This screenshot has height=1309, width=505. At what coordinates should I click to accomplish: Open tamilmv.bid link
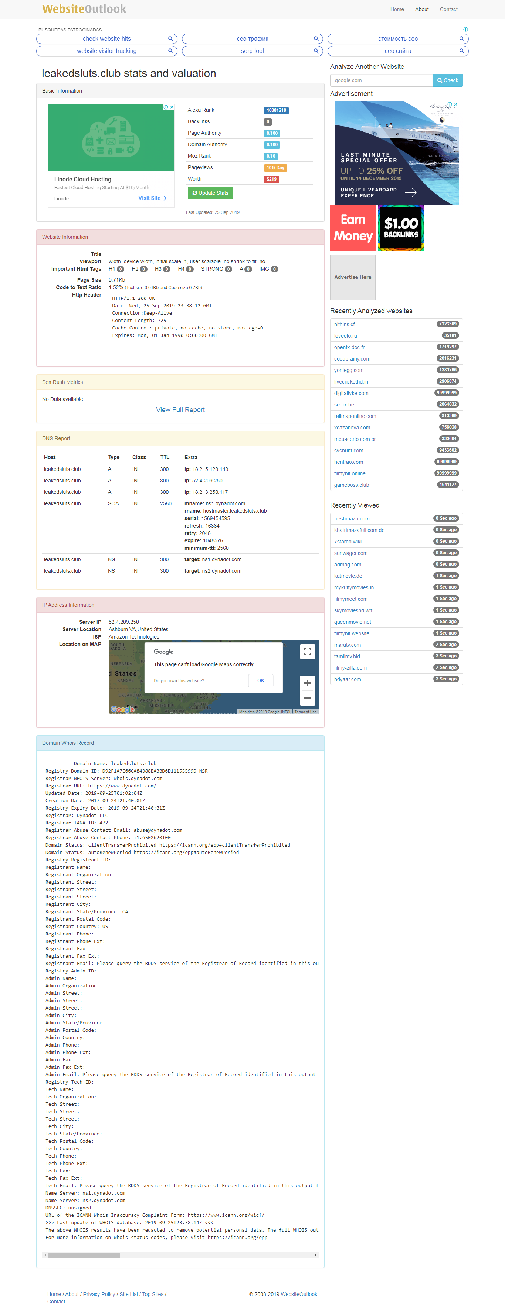click(347, 656)
